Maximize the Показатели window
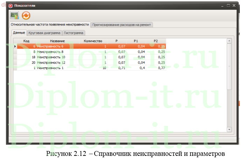244x159 pixels. tap(228, 6)
